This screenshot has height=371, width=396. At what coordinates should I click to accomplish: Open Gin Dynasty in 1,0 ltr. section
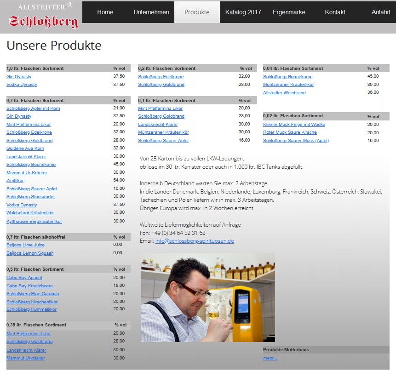[19, 77]
